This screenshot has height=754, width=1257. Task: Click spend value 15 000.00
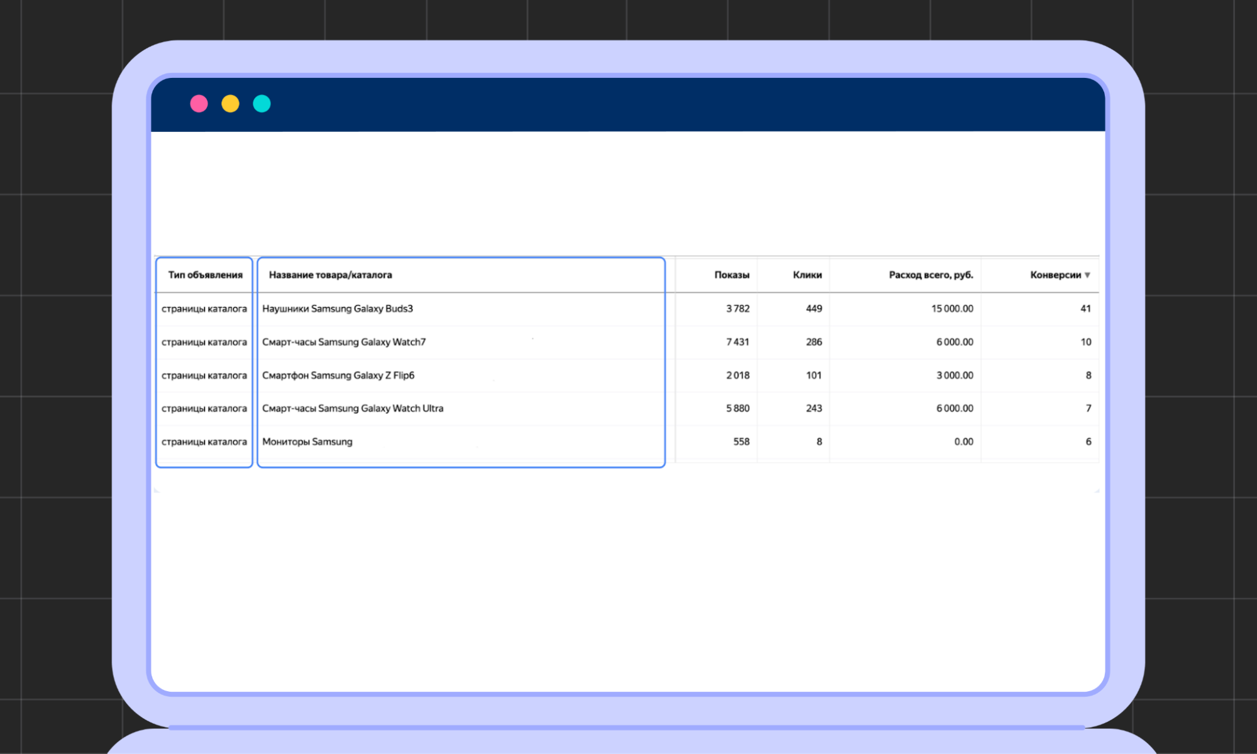click(952, 309)
